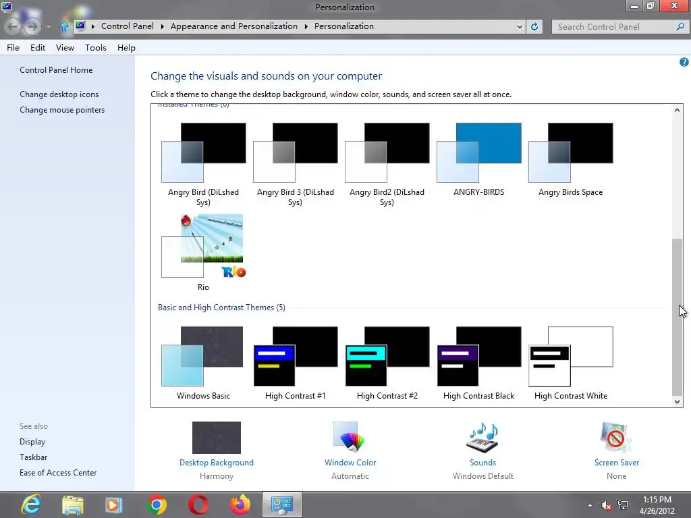Click the search magnifier icon

click(x=680, y=26)
